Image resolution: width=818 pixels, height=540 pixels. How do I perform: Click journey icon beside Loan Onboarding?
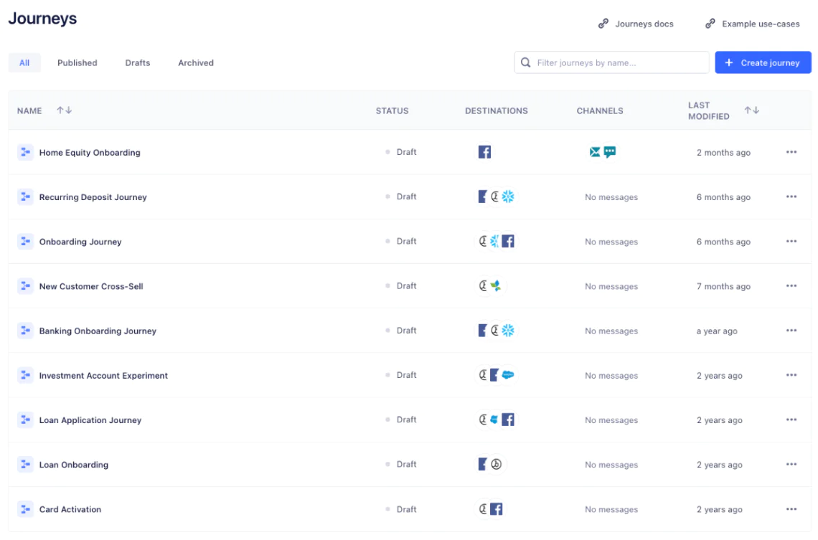click(25, 465)
